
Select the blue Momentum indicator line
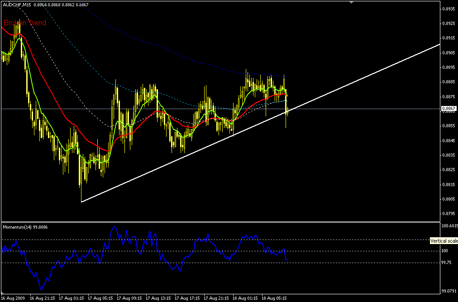(x=113, y=228)
